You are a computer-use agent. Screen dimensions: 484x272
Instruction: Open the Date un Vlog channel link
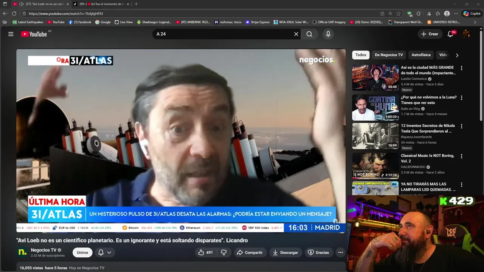410,109
